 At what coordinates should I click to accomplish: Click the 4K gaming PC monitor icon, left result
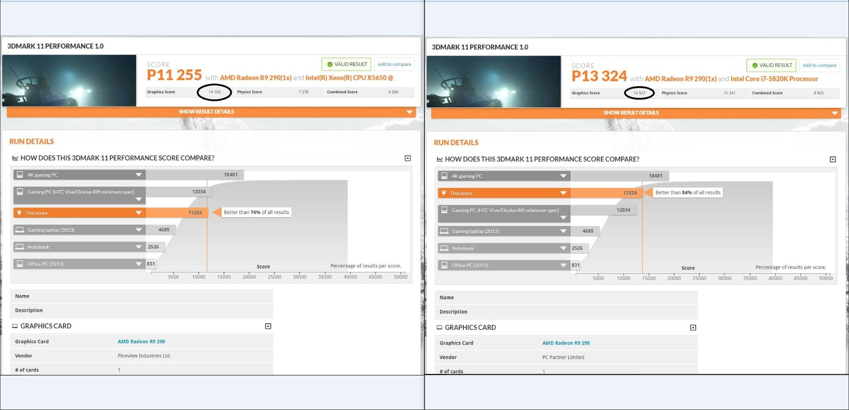tap(20, 175)
